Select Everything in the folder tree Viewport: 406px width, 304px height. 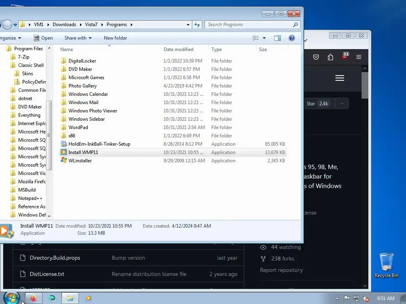point(29,115)
